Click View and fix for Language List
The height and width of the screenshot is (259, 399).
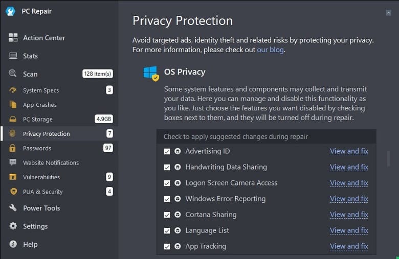pos(349,230)
